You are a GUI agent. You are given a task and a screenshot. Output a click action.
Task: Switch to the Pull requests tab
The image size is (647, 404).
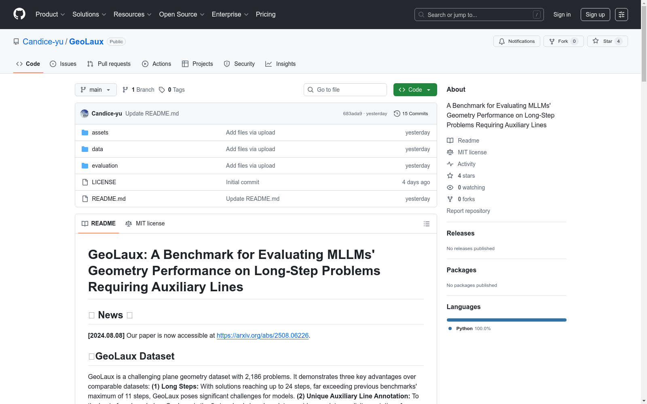click(109, 64)
